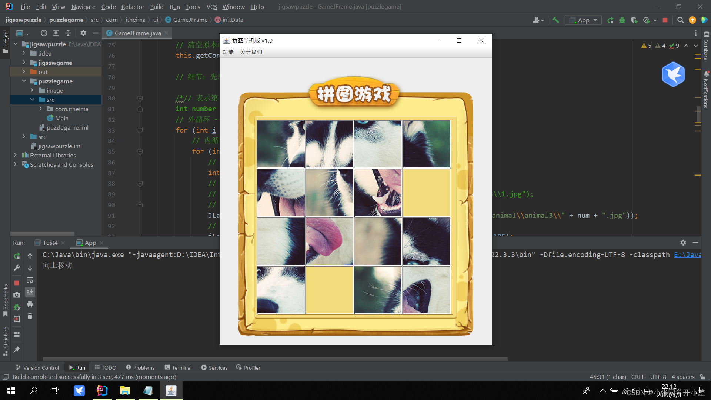Expand the External Libraries node

[15, 155]
